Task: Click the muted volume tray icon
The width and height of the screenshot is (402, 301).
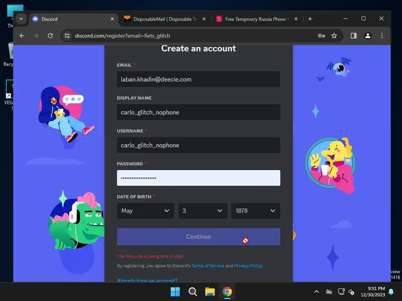Action: (351, 292)
